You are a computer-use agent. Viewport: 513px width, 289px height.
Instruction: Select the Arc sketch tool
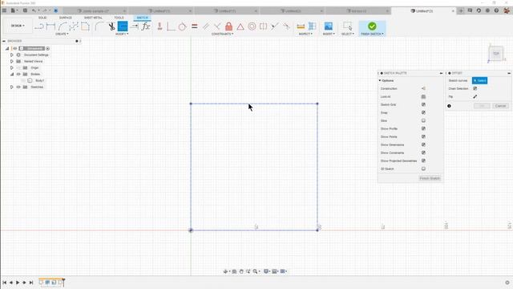tap(63, 26)
